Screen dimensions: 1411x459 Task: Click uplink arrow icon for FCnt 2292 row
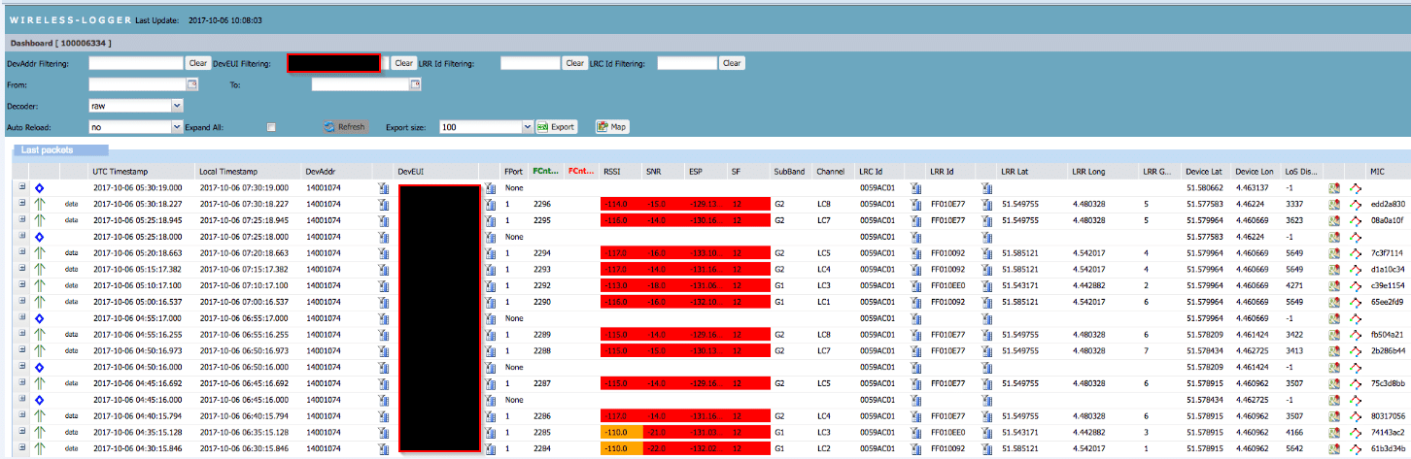click(40, 285)
